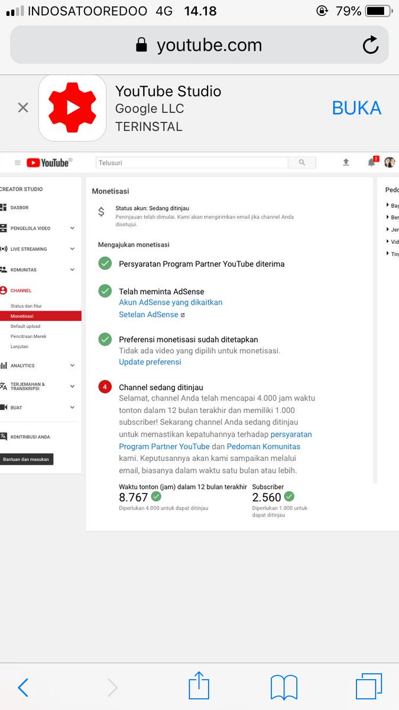Click the dollar sign status icon
The height and width of the screenshot is (710, 399).
tap(102, 212)
